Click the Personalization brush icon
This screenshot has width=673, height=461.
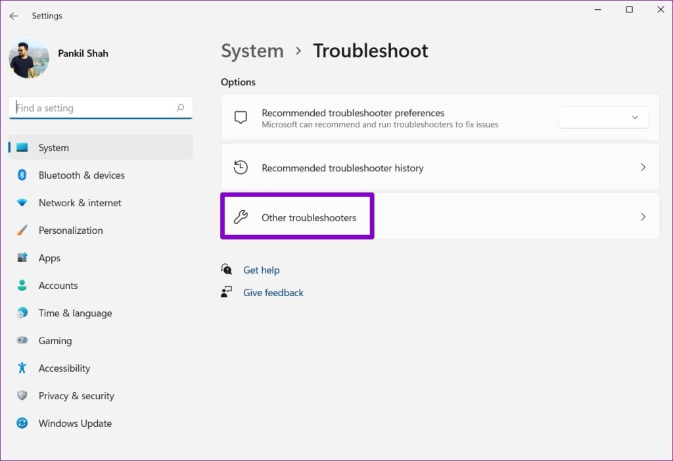point(22,230)
